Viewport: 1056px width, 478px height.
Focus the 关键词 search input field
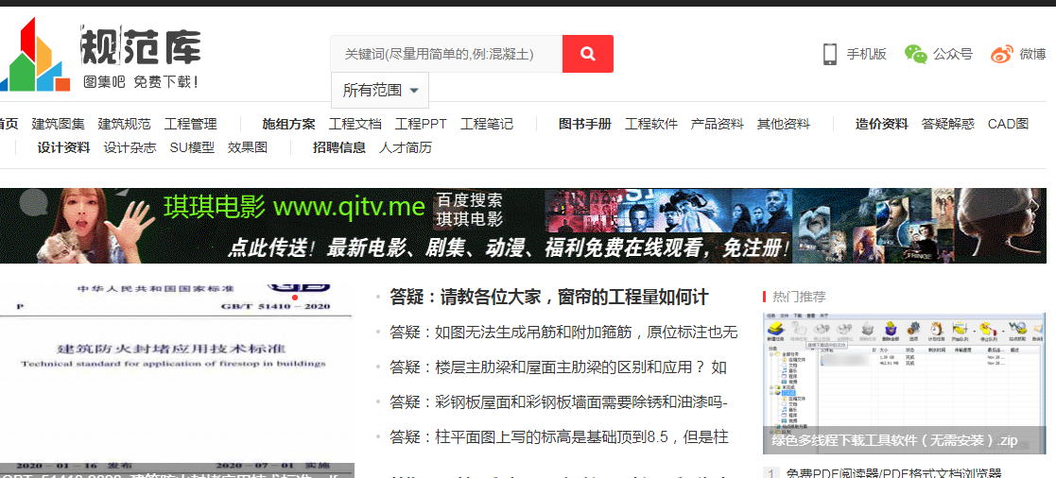pyautogui.click(x=446, y=54)
